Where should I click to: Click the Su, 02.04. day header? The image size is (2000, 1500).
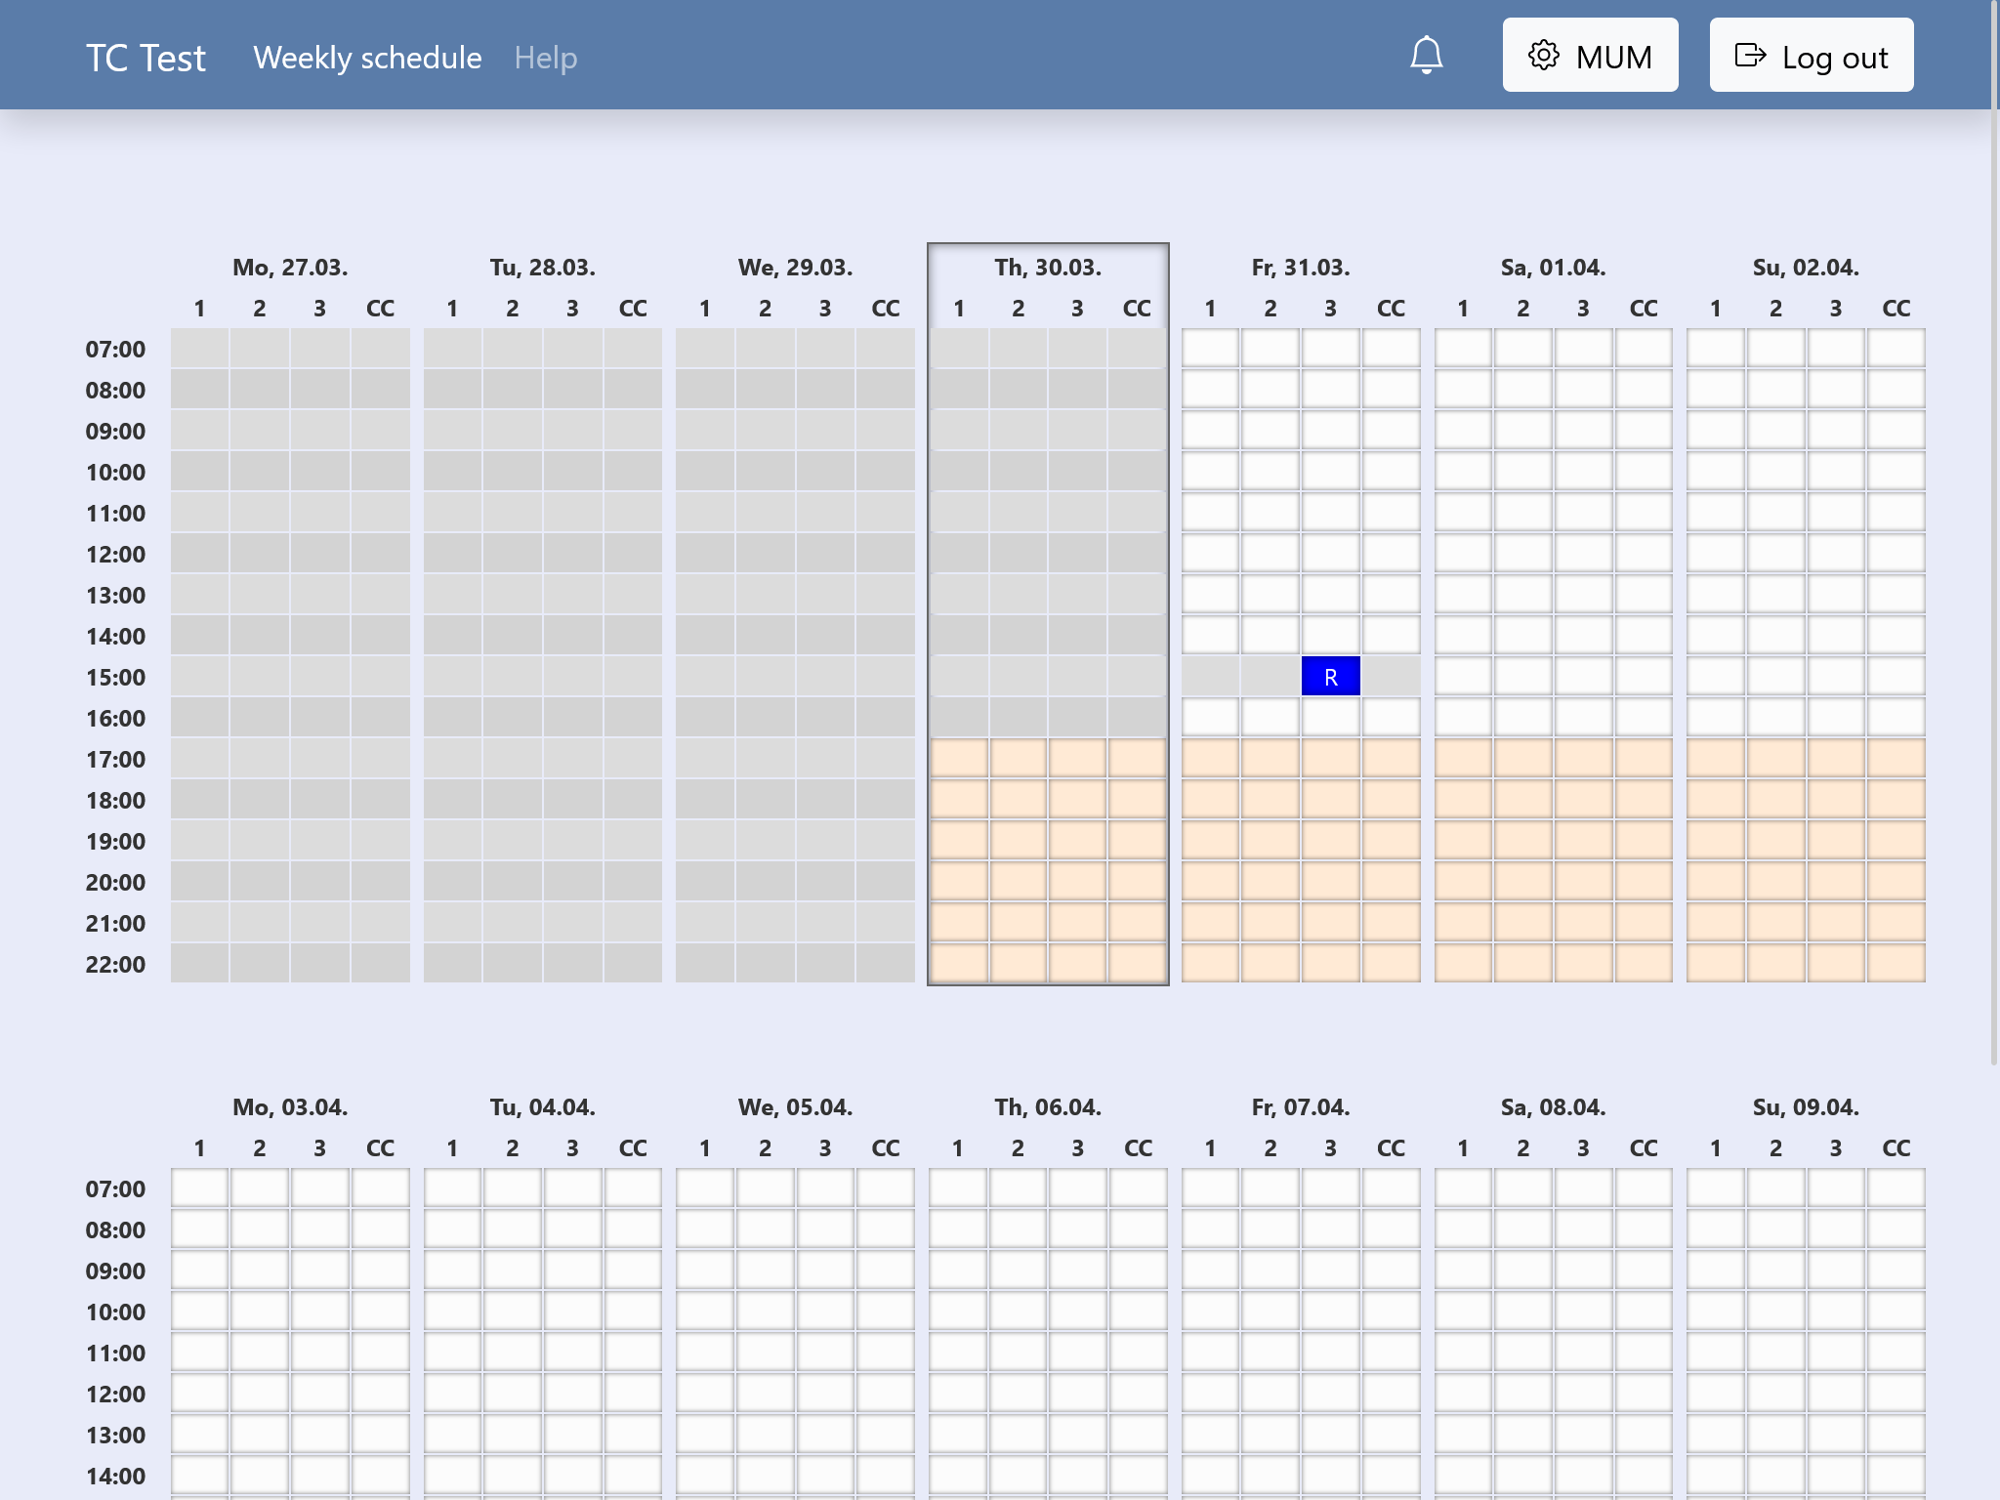pyautogui.click(x=1806, y=268)
